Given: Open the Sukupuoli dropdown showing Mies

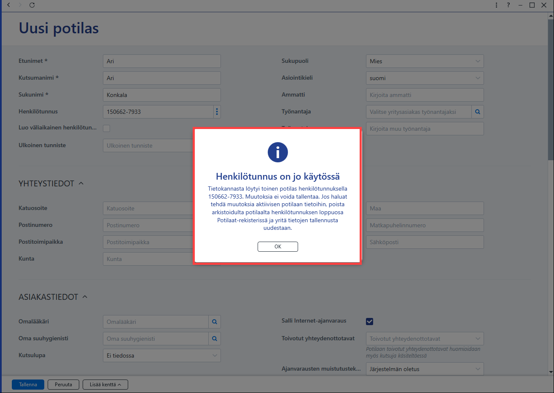Looking at the screenshot, I should pyautogui.click(x=425, y=61).
